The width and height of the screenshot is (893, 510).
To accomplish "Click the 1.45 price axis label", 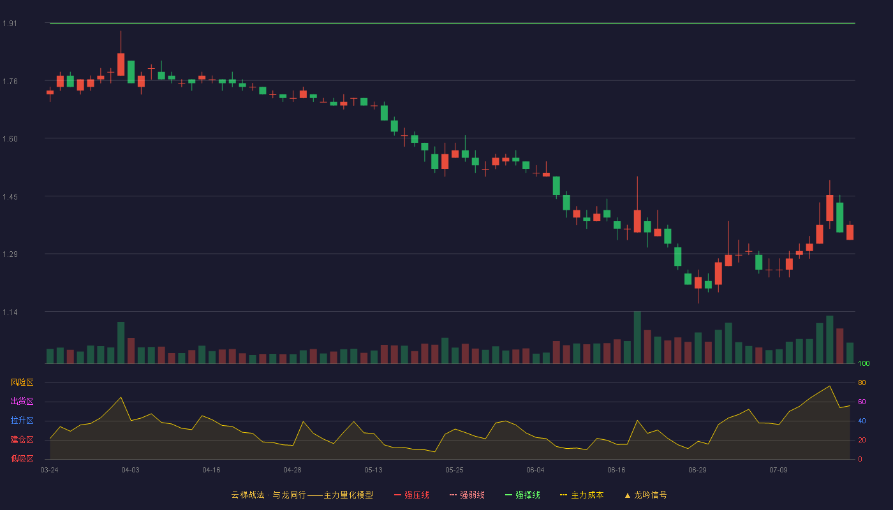I will (x=10, y=196).
